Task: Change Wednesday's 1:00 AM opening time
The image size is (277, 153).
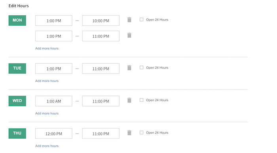Action: click(54, 101)
